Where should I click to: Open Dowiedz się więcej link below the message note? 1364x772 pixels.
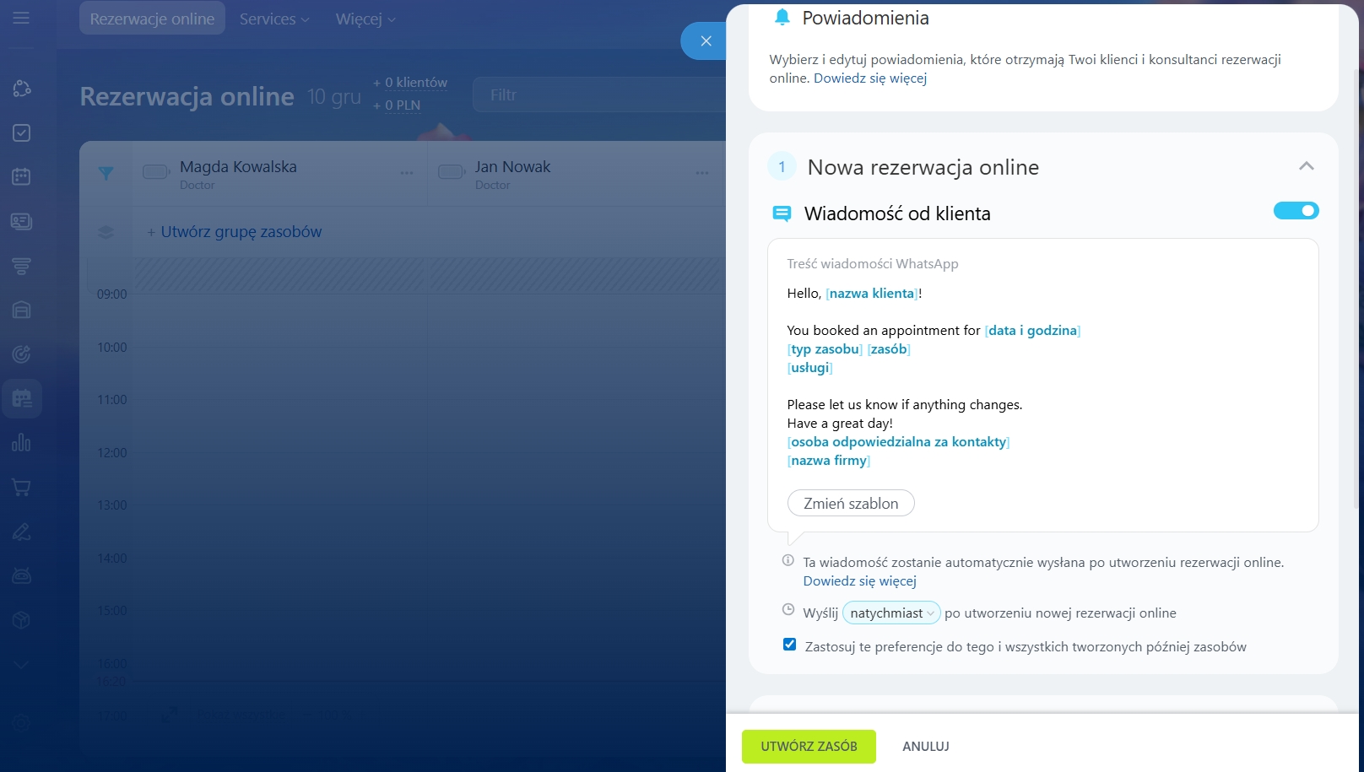[x=859, y=581]
